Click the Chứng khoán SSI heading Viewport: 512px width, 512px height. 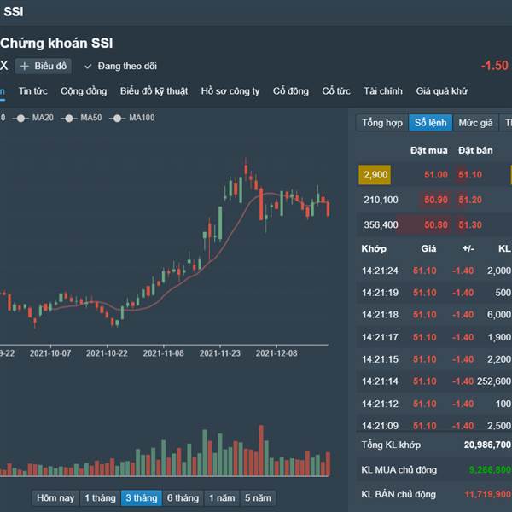point(56,44)
